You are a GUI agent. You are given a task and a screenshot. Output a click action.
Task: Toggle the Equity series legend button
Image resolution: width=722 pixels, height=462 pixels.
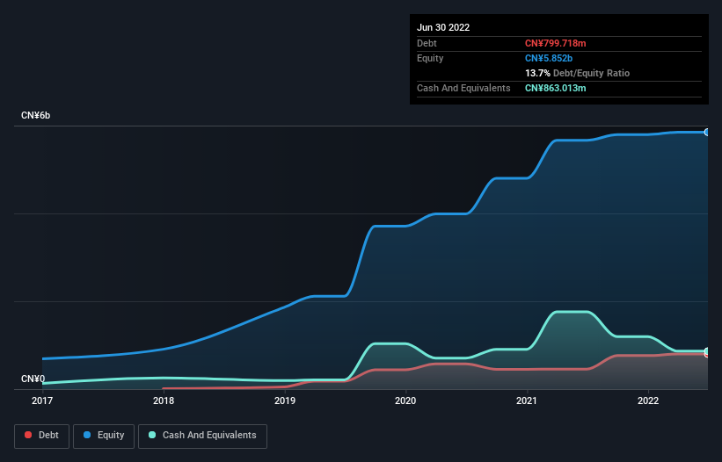pos(104,436)
